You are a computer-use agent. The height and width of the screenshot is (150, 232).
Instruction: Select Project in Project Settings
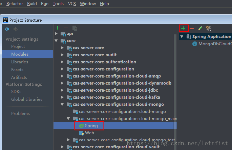click(18, 47)
